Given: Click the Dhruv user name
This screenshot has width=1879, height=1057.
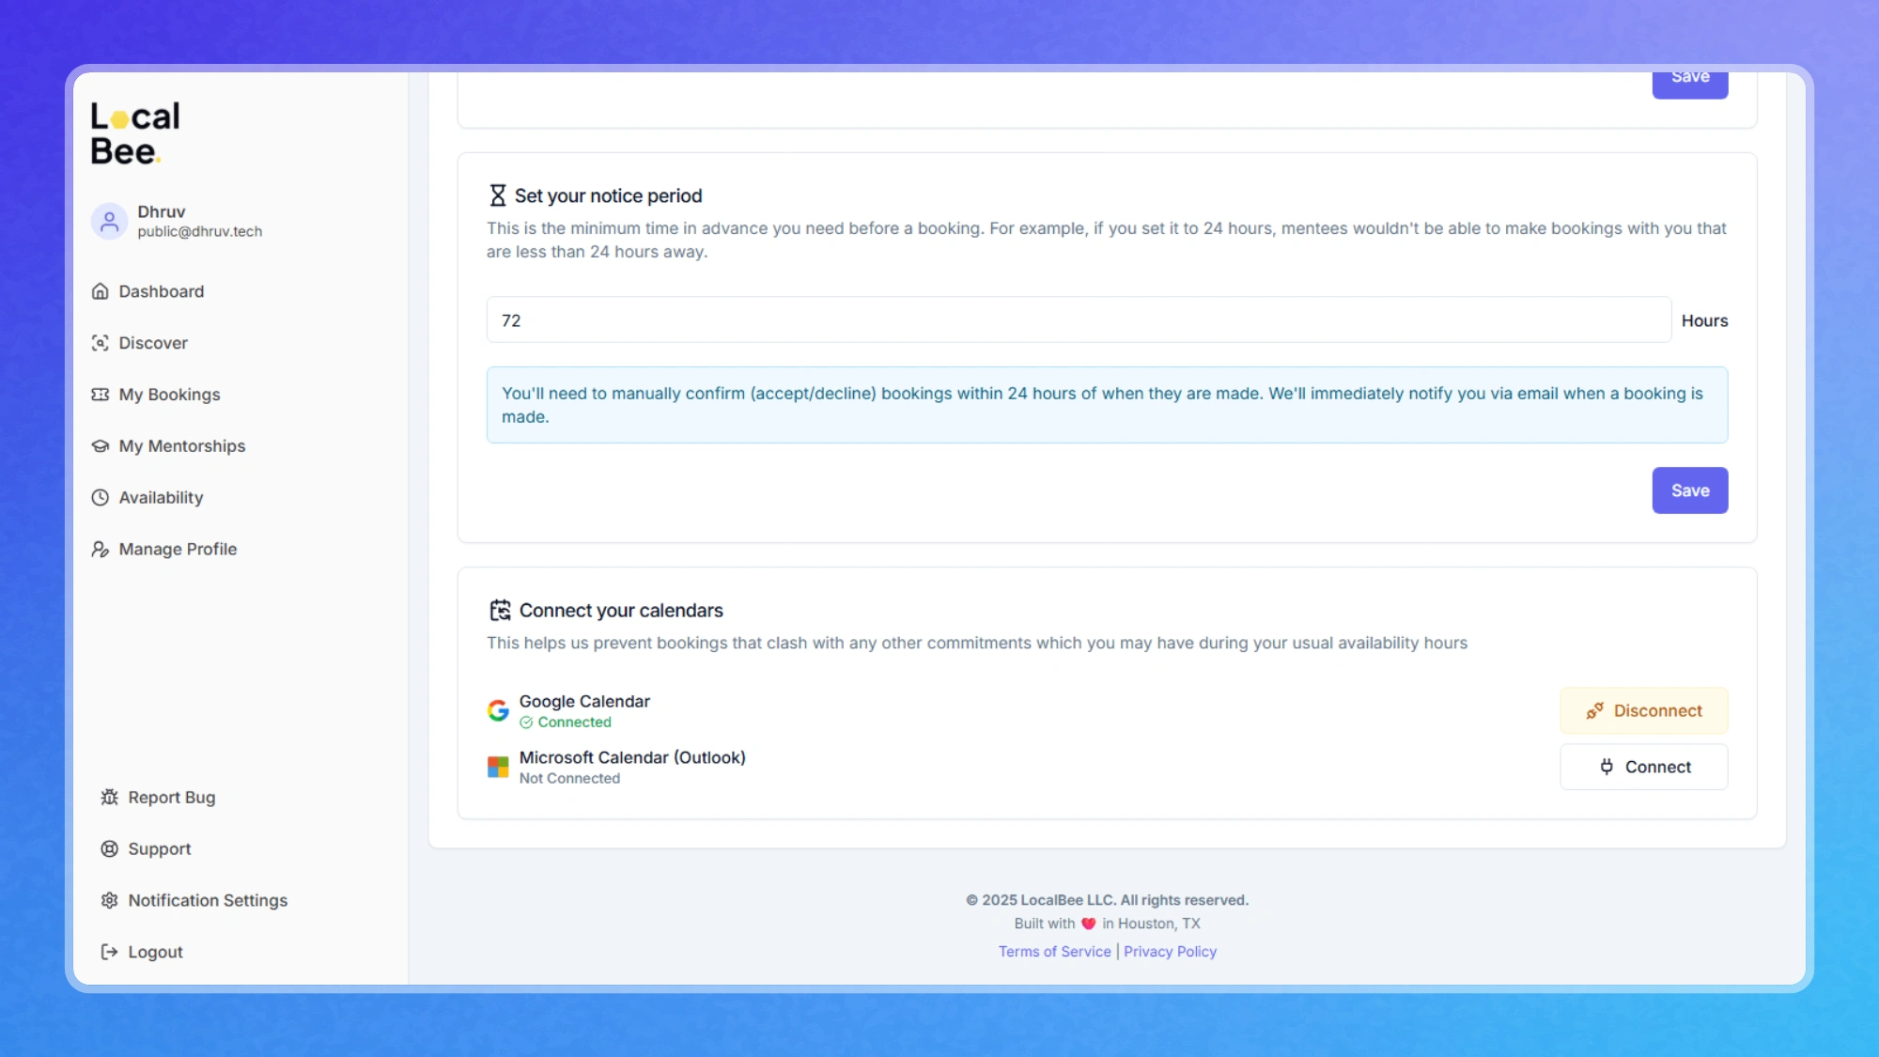Looking at the screenshot, I should [162, 211].
